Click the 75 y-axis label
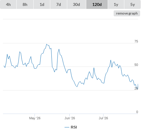 coord(136,41)
